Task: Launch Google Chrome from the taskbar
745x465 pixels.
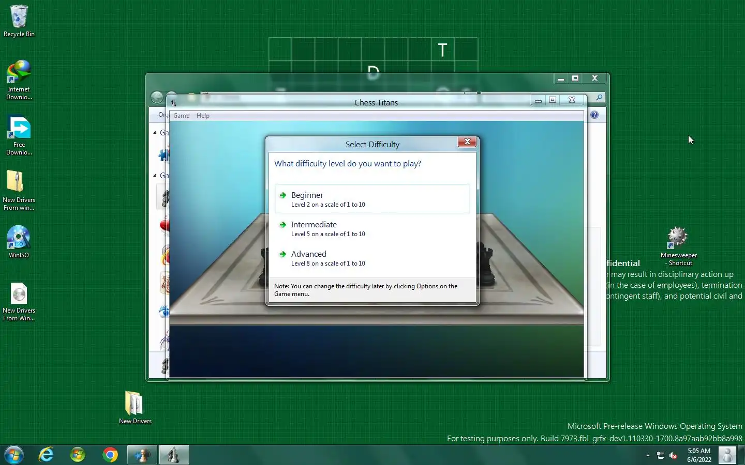Action: (110, 455)
